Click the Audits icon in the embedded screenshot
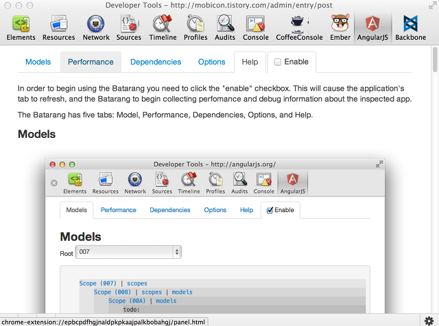The width and height of the screenshot is (439, 326). (x=239, y=183)
